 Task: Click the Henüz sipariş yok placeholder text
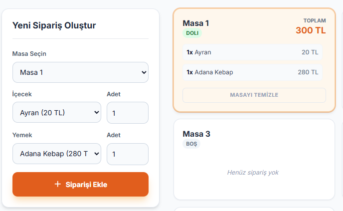click(x=253, y=173)
